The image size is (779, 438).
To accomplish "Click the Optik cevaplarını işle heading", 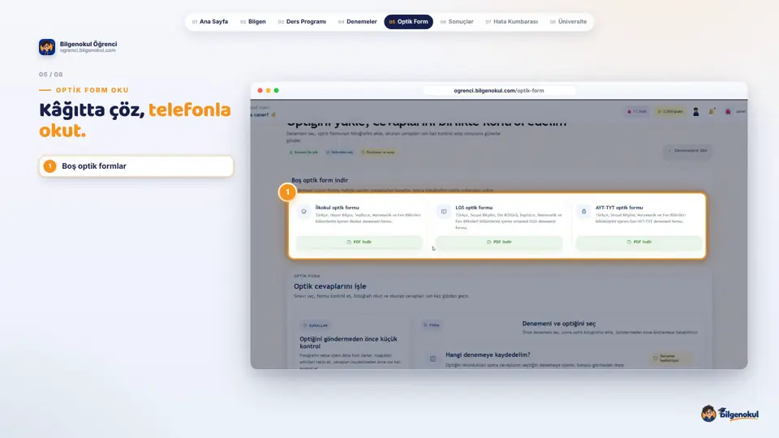I will (330, 286).
